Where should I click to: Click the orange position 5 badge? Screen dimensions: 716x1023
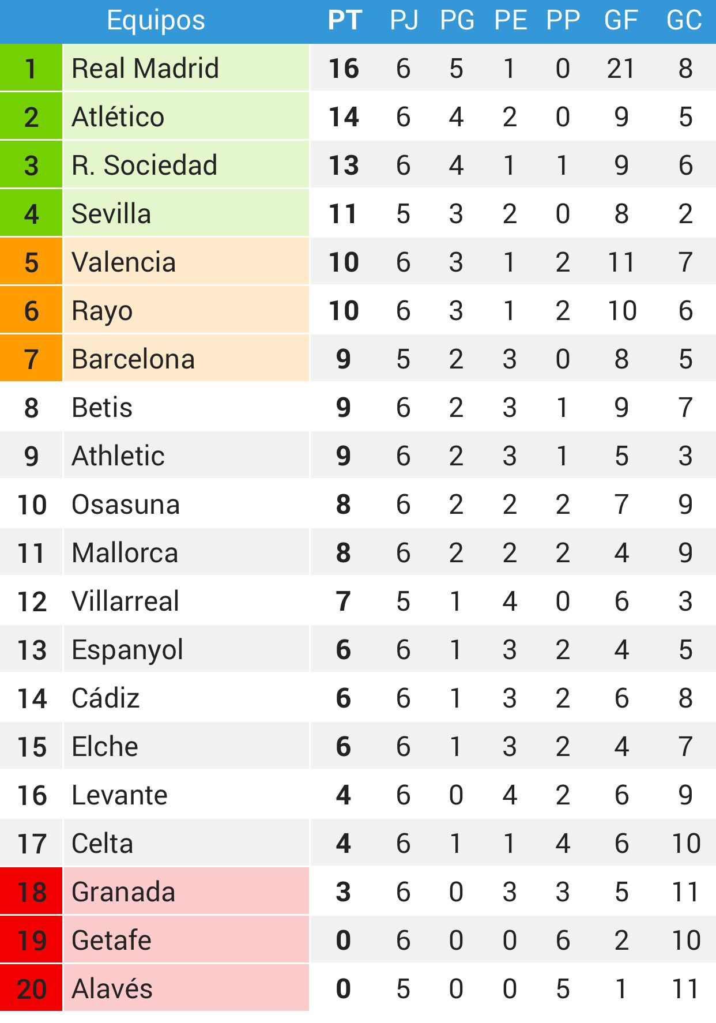[x=31, y=262]
